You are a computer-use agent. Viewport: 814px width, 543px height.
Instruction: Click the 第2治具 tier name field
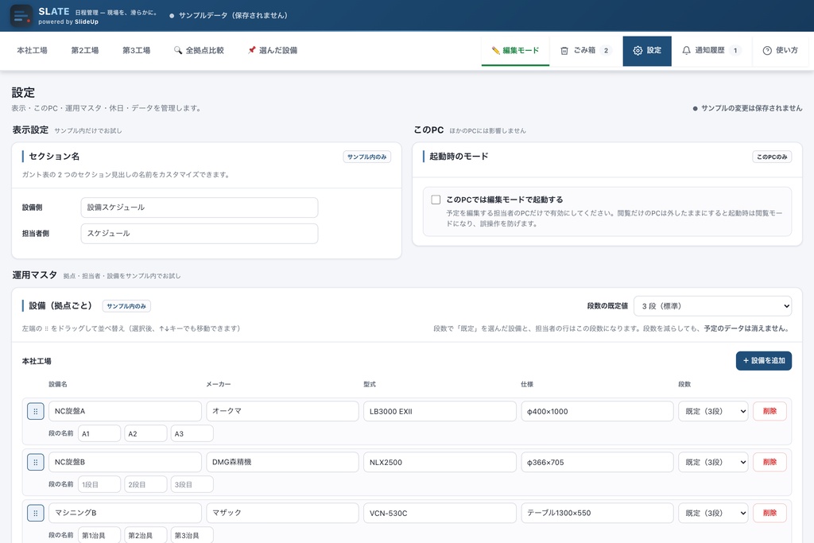pos(146,535)
